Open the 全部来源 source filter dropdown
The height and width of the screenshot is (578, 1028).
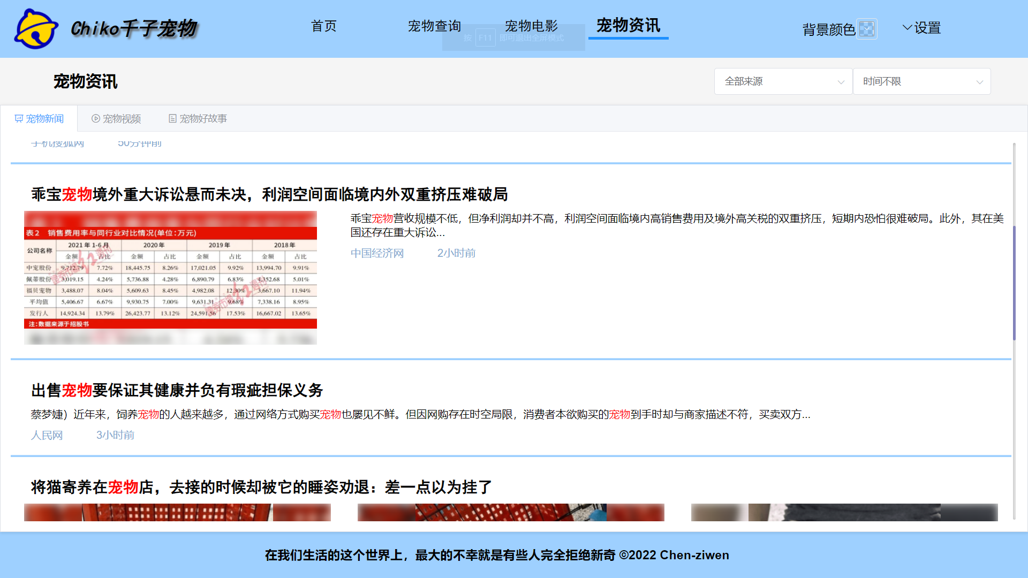coord(783,81)
